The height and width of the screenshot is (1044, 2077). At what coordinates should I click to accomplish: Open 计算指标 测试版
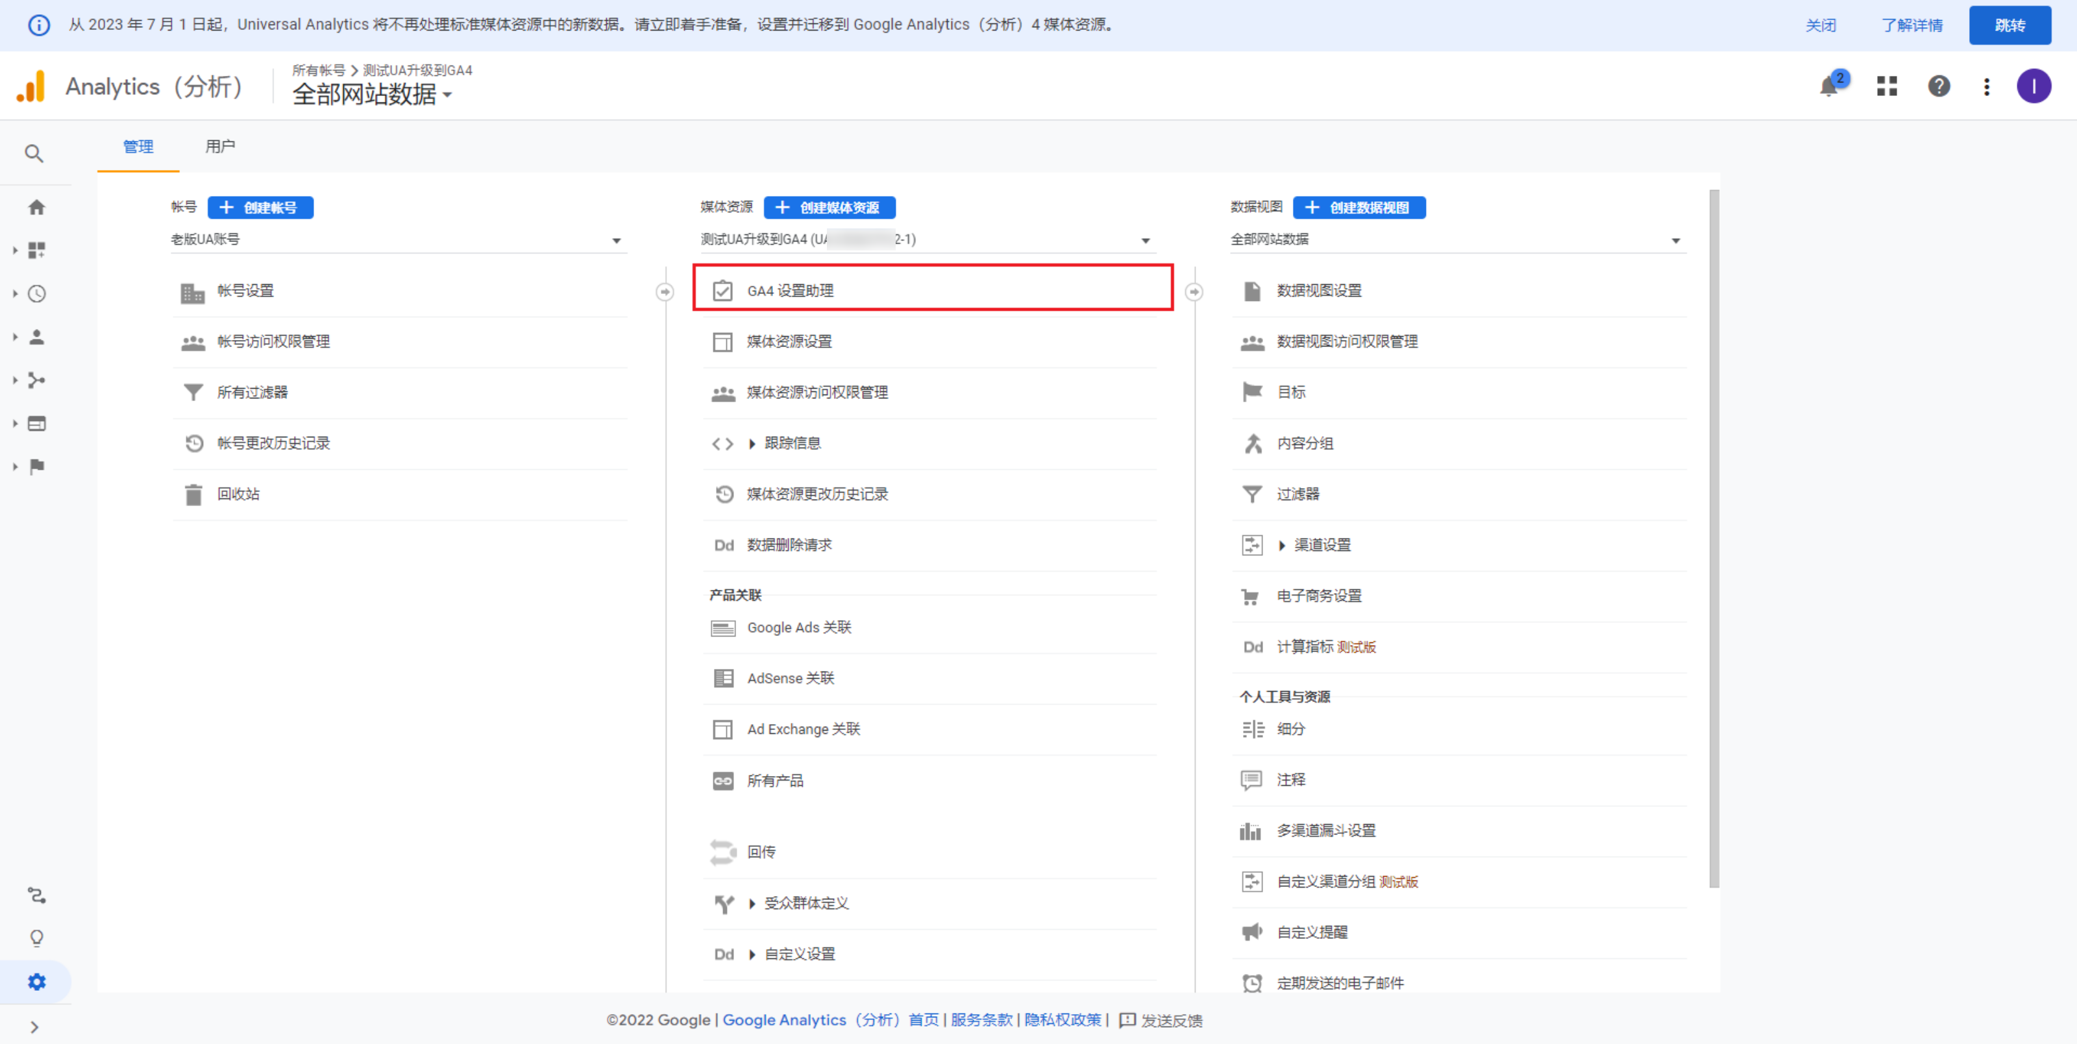click(x=1459, y=648)
